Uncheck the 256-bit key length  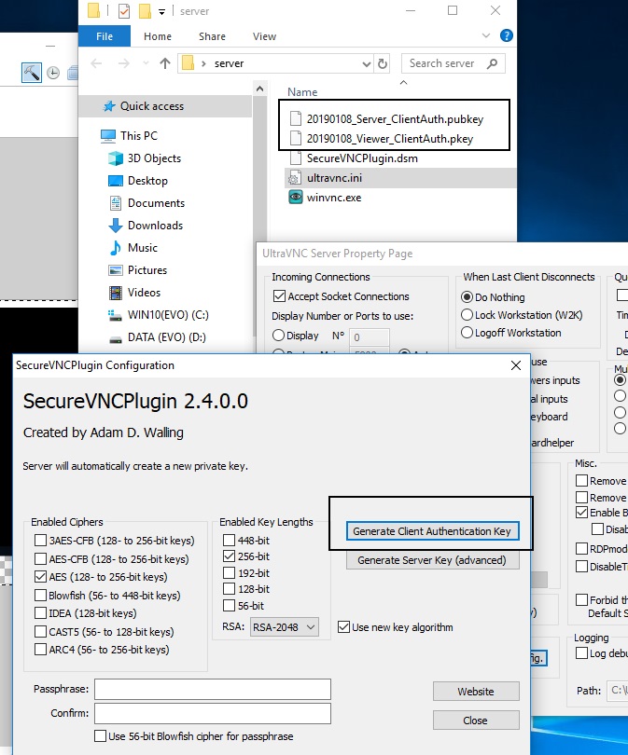click(x=229, y=556)
